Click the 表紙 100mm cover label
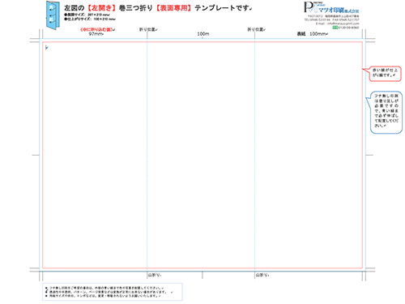The height and width of the screenshot is (304, 405). coord(313,34)
